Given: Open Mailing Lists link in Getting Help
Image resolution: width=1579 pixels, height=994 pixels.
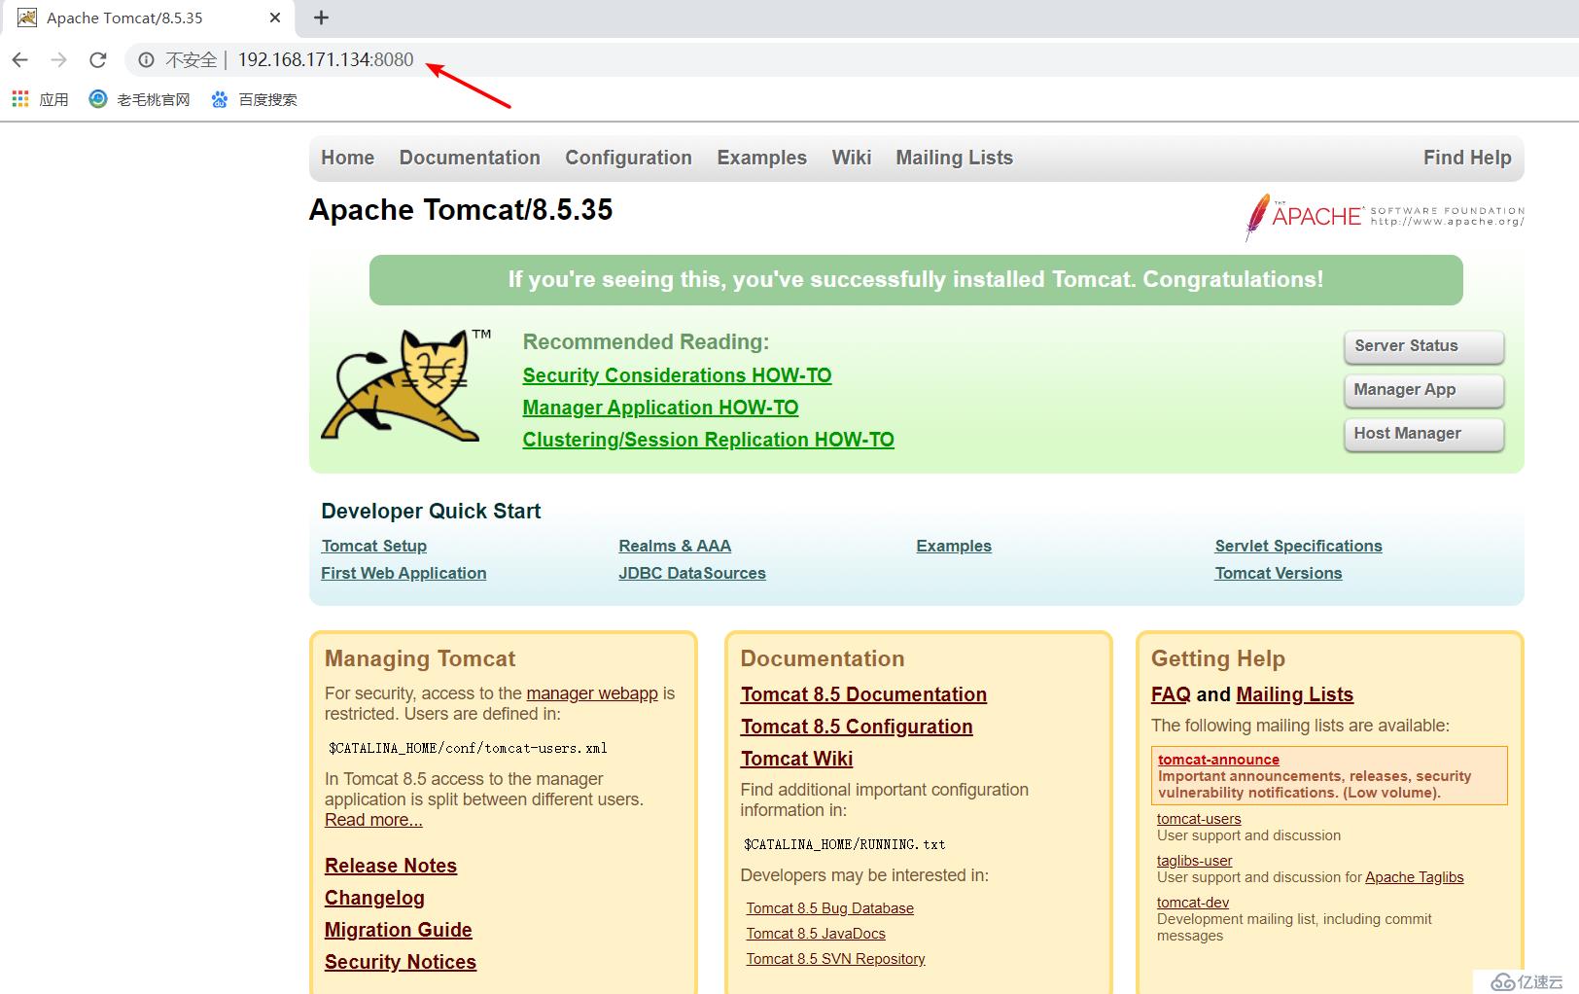Looking at the screenshot, I should click(x=1294, y=694).
